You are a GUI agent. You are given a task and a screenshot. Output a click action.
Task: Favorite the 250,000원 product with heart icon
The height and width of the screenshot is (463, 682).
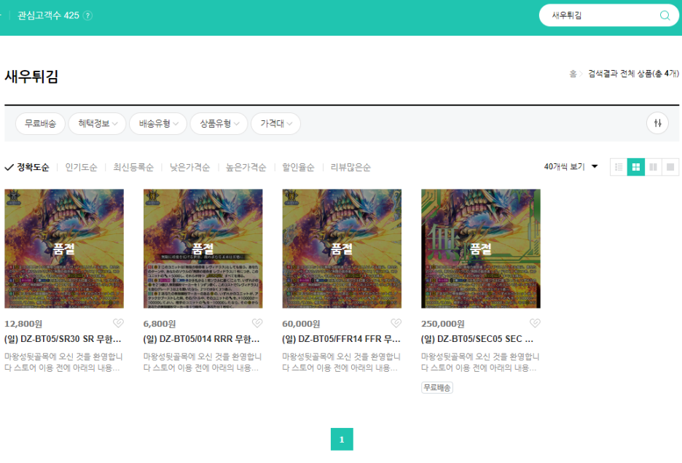[535, 323]
